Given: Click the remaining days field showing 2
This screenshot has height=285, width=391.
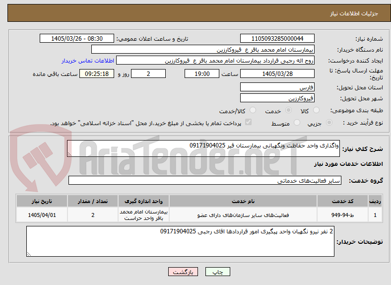Looking at the screenshot, I should point(148,73).
